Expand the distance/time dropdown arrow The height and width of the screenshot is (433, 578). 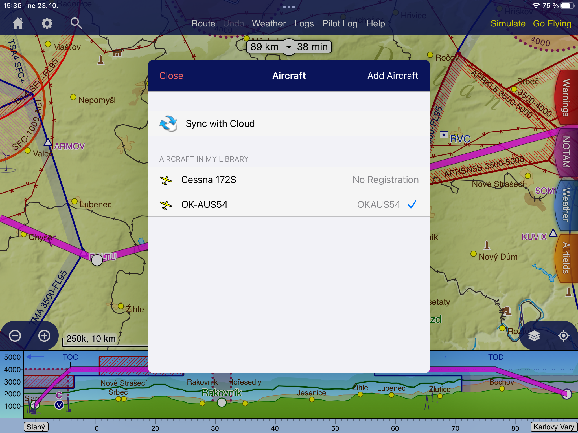[289, 47]
